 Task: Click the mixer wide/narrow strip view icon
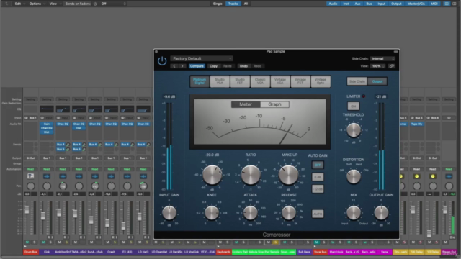coord(447,4)
